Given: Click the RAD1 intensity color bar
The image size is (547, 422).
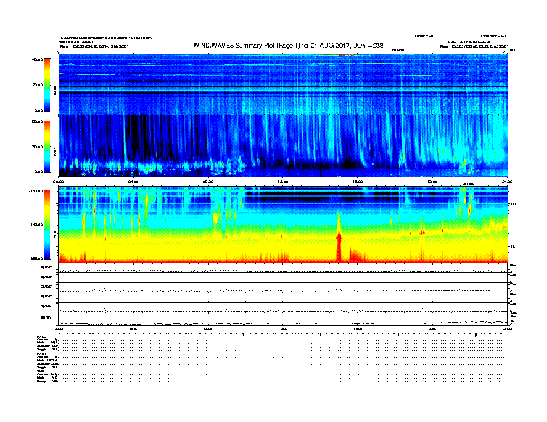Looking at the screenshot, I should (x=47, y=146).
